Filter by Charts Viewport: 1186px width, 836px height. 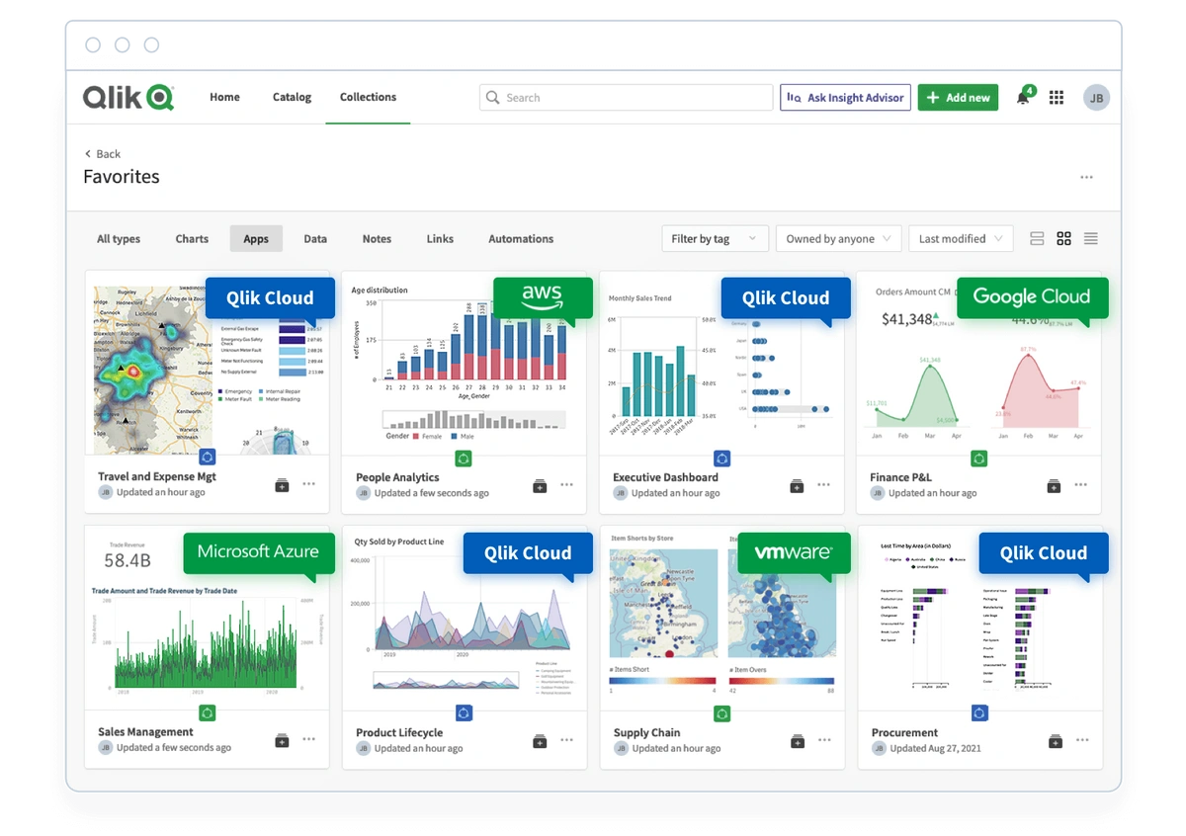(x=192, y=239)
